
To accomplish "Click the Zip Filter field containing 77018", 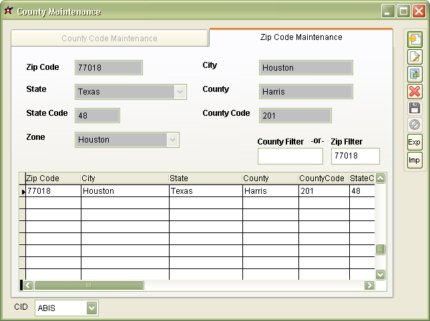I will (x=355, y=156).
